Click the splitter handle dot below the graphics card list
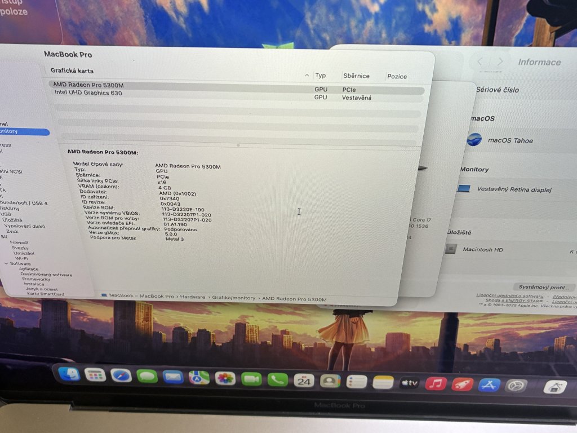The width and height of the screenshot is (577, 433). (x=238, y=145)
